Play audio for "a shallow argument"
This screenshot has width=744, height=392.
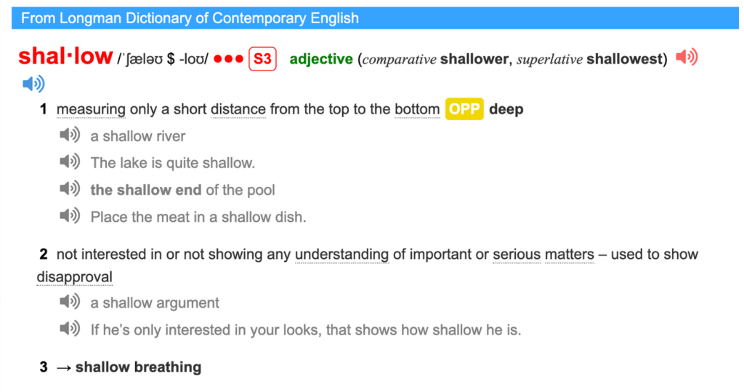[x=69, y=302]
